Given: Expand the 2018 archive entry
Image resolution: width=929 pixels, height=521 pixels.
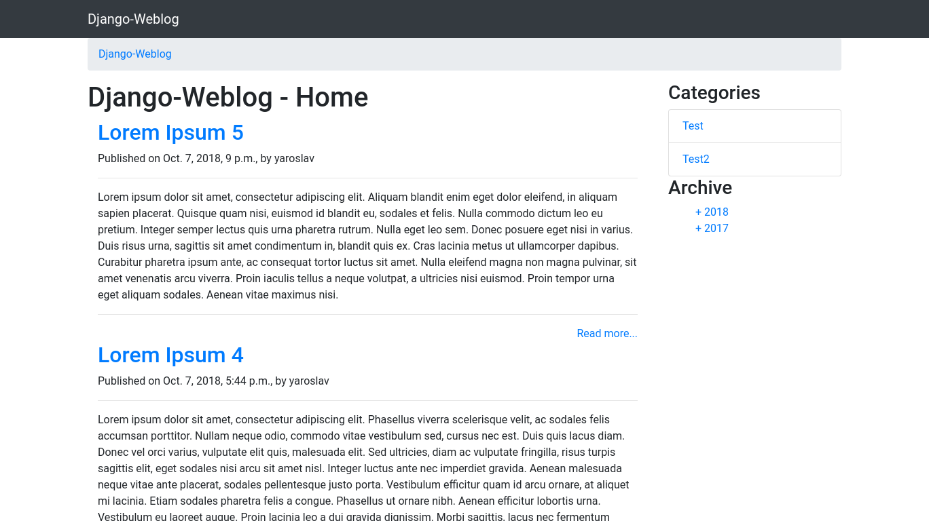Looking at the screenshot, I should [712, 212].
